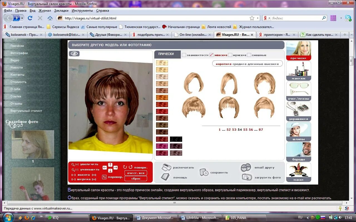Click the move-up arrow in red panel
The image size is (356, 222).
110,165
